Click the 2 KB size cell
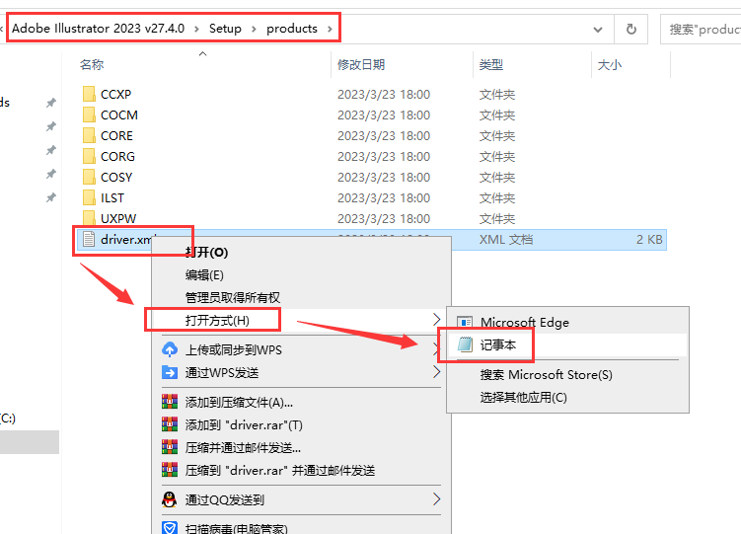The image size is (741, 534). point(649,239)
